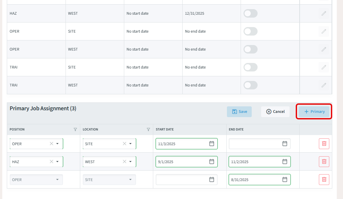Filter the Location column

coord(148,130)
